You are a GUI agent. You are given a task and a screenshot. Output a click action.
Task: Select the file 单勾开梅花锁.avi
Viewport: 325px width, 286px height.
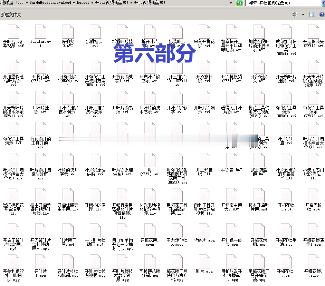(204, 36)
